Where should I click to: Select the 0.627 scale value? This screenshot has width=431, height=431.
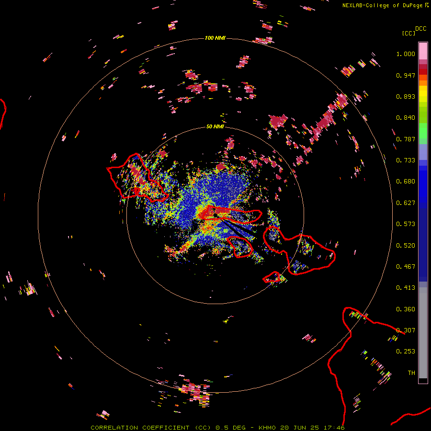coord(406,203)
